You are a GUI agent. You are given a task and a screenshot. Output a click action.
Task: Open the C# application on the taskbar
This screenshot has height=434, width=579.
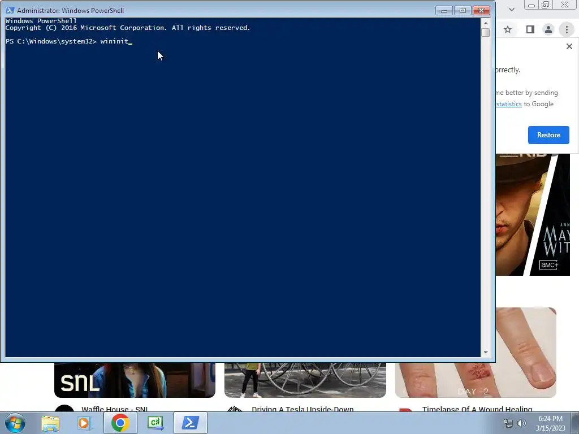click(x=155, y=423)
